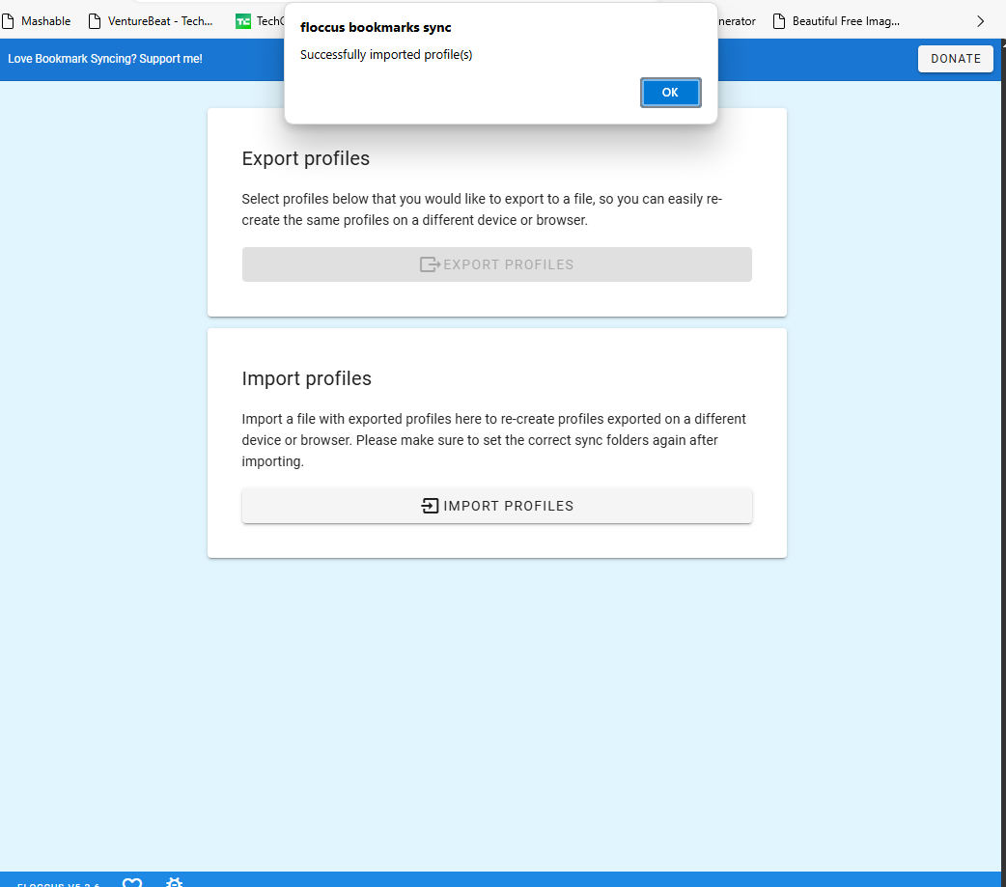Open the bookmark ending in 'nerator'
The width and height of the screenshot is (1006, 887).
tap(738, 21)
